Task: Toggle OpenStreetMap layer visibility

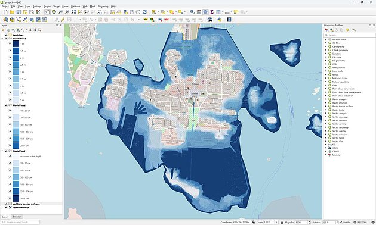Action: coord(6,207)
